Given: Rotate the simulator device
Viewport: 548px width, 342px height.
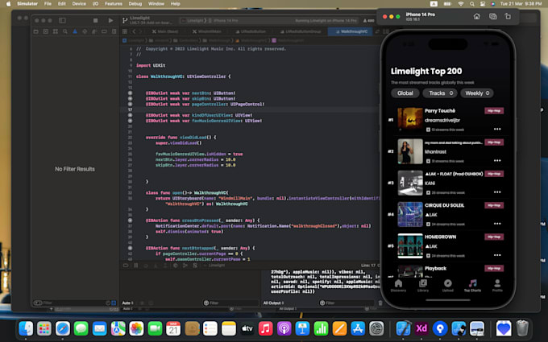Looking at the screenshot, I should (x=508, y=16).
